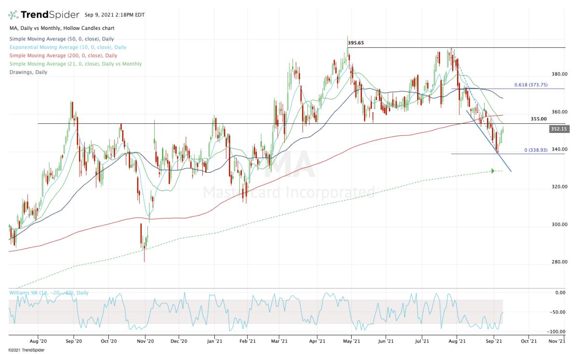This screenshot has height=354, width=578.
Task: Click the Williams %R indicator label
Action: [x=48, y=293]
